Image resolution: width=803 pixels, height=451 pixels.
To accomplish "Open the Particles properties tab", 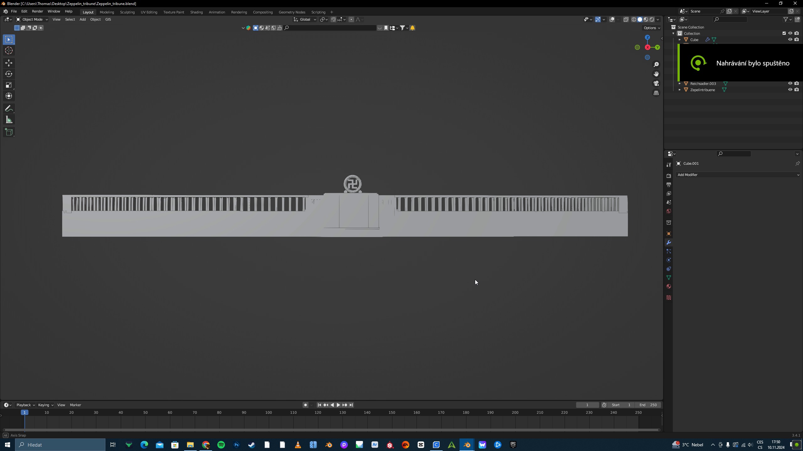I will click(669, 251).
